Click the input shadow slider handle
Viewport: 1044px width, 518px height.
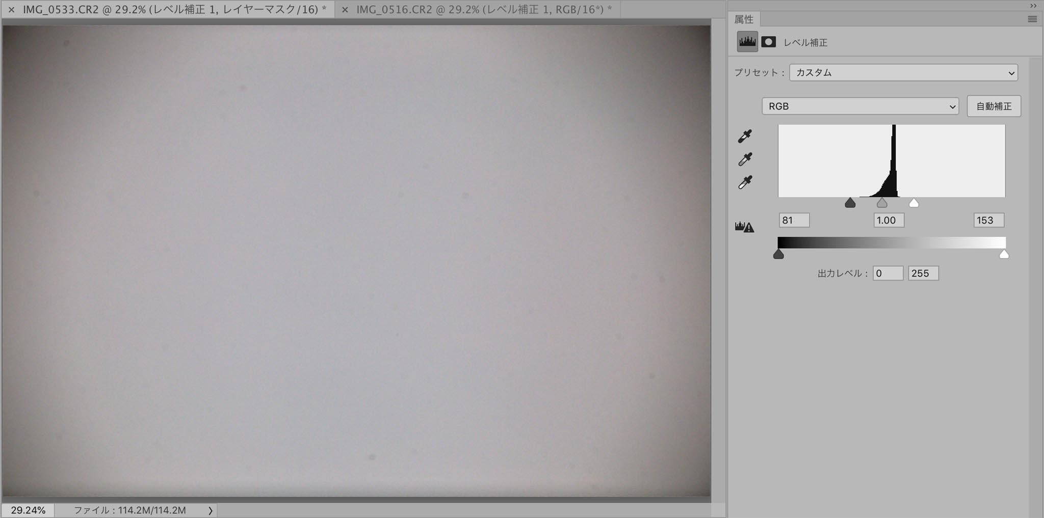coord(850,203)
